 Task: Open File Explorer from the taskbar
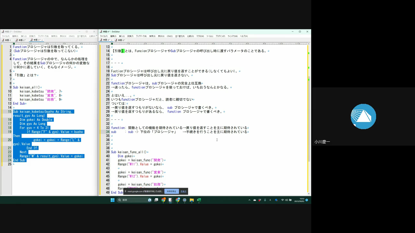(x=192, y=200)
